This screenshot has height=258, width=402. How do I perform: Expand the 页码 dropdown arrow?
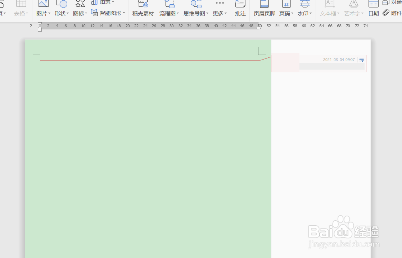point(292,13)
